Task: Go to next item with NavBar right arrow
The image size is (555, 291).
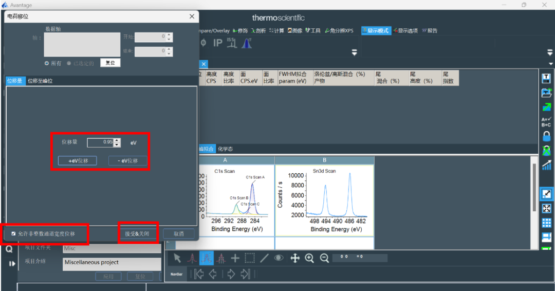Action: [231, 274]
